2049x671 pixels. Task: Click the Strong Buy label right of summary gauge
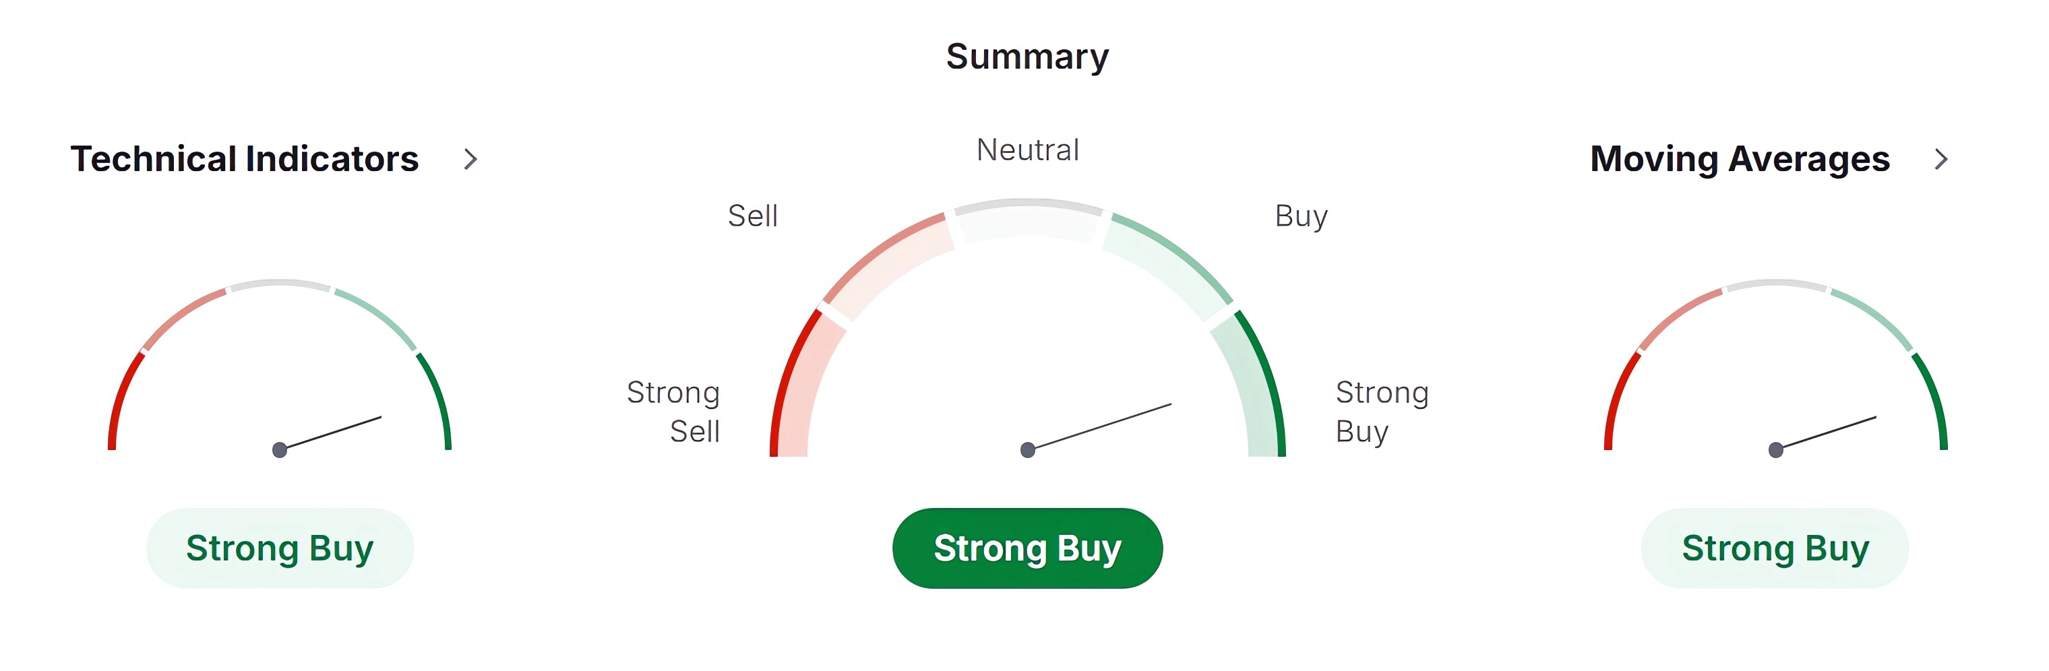[x=1381, y=412]
